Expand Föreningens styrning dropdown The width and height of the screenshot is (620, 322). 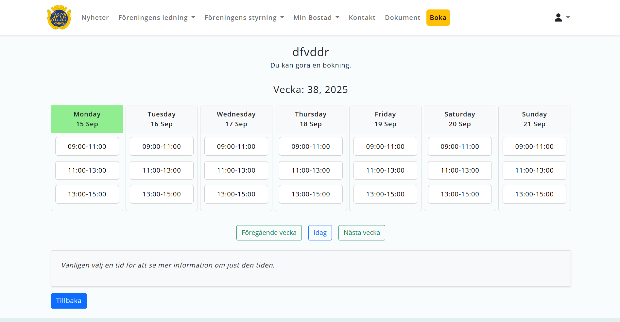point(244,18)
